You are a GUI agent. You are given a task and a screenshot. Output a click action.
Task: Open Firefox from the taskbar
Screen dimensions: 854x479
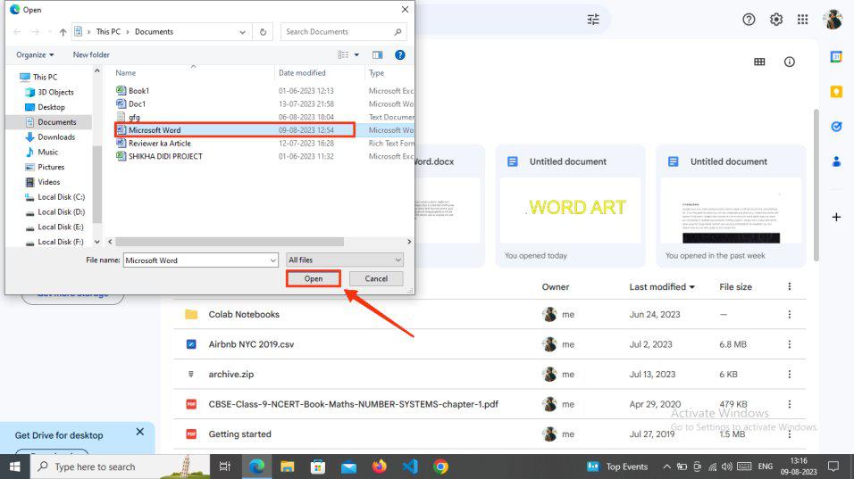tap(379, 467)
